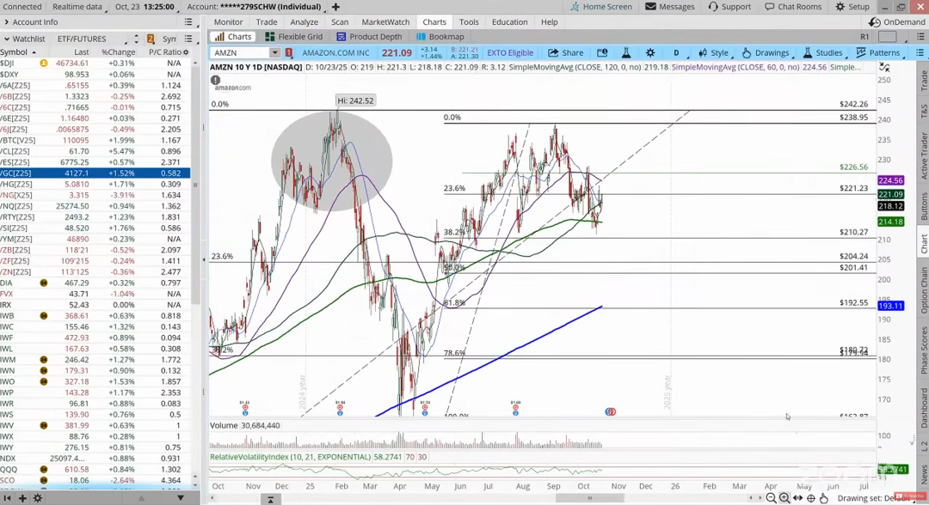The height and width of the screenshot is (505, 929).
Task: Open the Monitor tab
Action: pos(228,21)
